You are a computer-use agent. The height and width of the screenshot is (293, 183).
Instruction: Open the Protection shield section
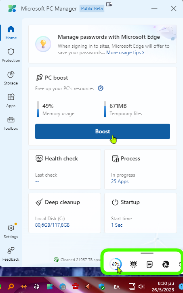pos(11,55)
